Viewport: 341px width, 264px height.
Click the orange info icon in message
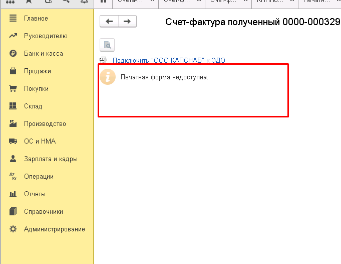click(108, 77)
